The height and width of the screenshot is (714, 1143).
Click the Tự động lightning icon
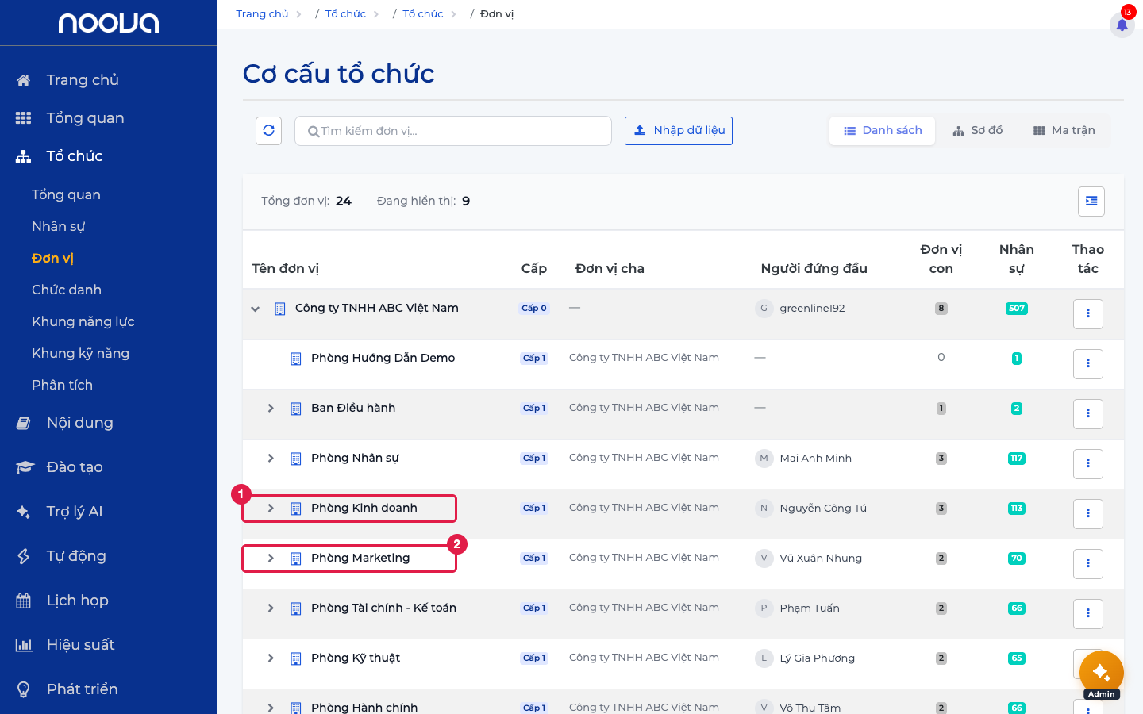[24, 556]
